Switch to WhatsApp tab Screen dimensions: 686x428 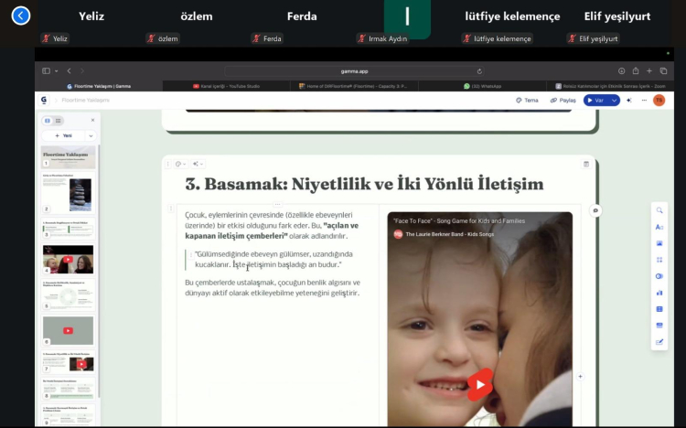click(x=482, y=86)
